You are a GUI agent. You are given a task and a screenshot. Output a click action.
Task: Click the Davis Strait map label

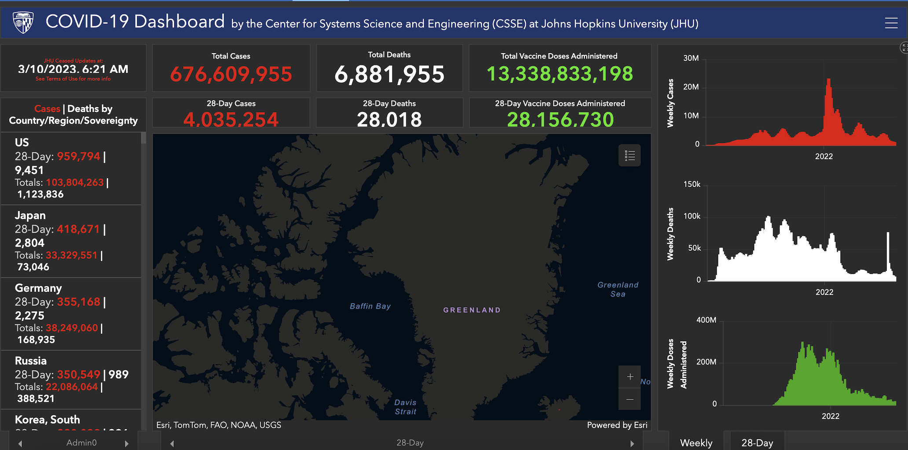tap(405, 407)
